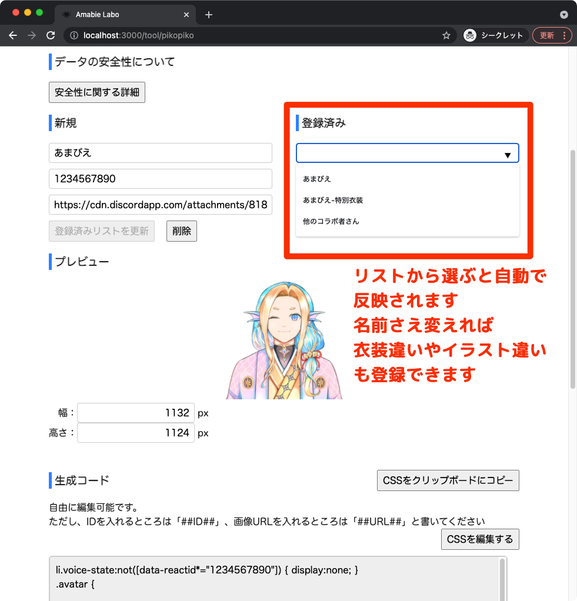The width and height of the screenshot is (577, 601).
Task: Click the 生成コード section heading
Action: 82,480
